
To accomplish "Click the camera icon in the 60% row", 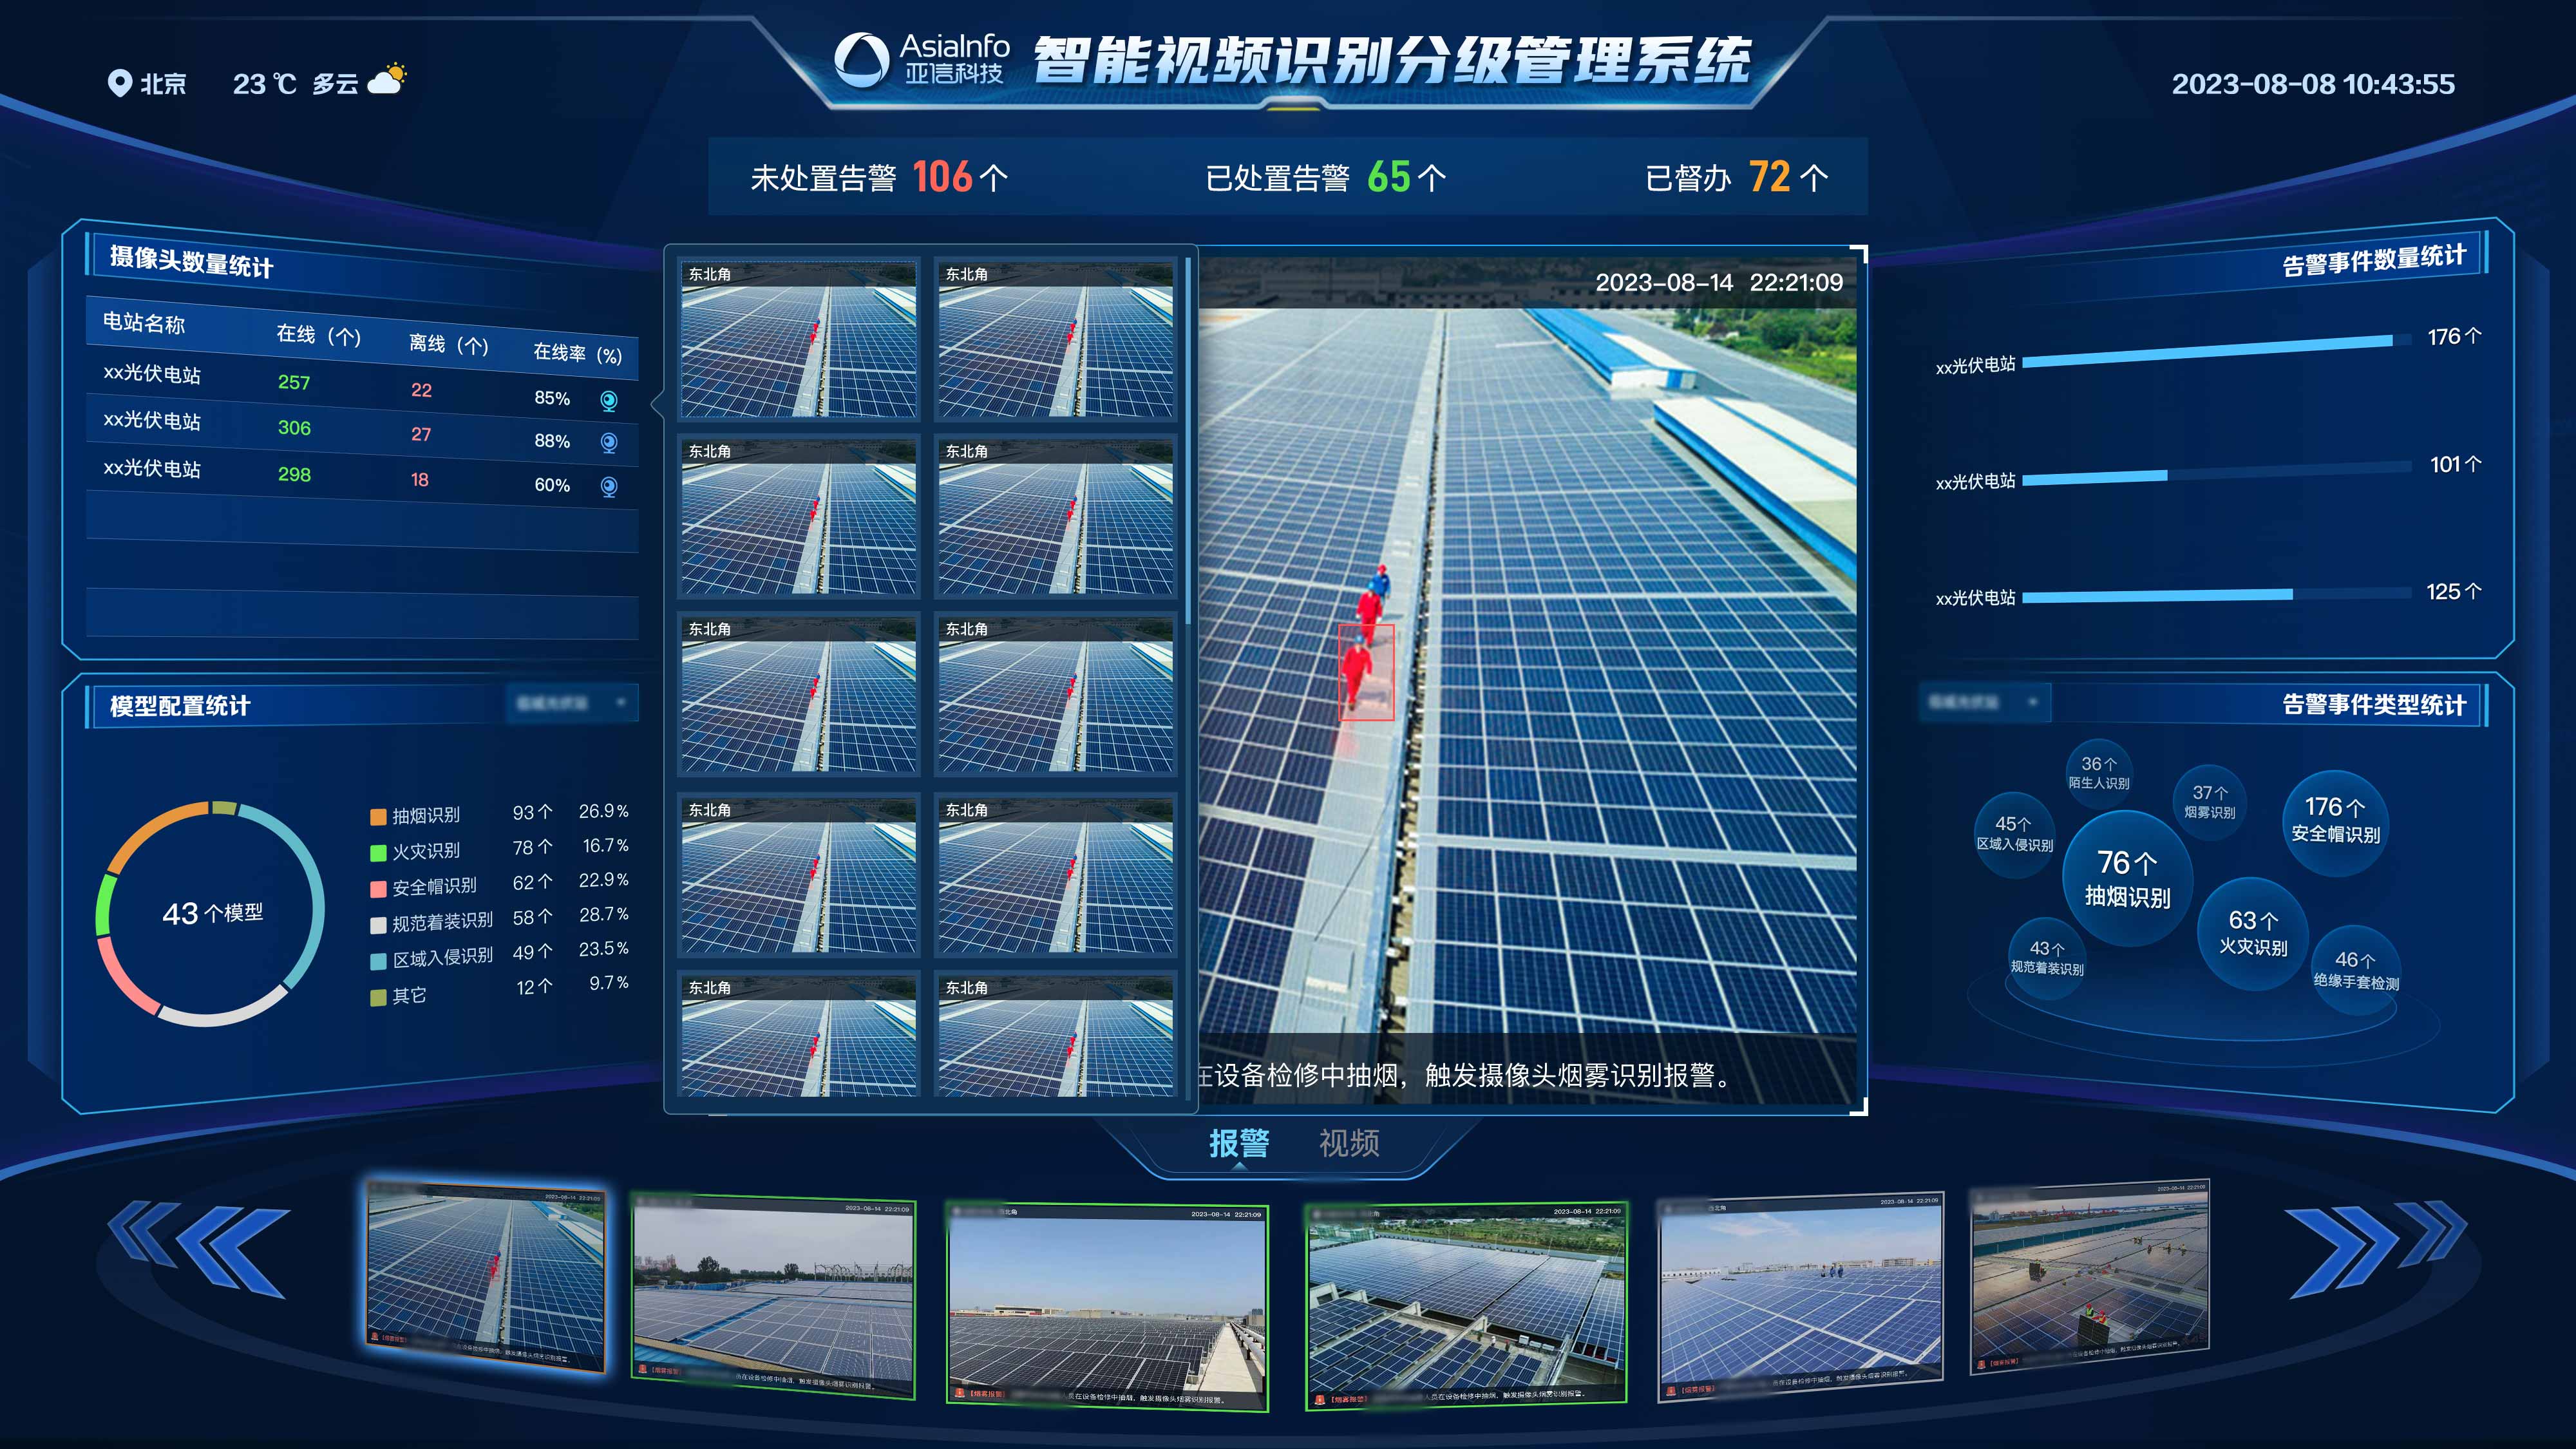I will tap(608, 487).
